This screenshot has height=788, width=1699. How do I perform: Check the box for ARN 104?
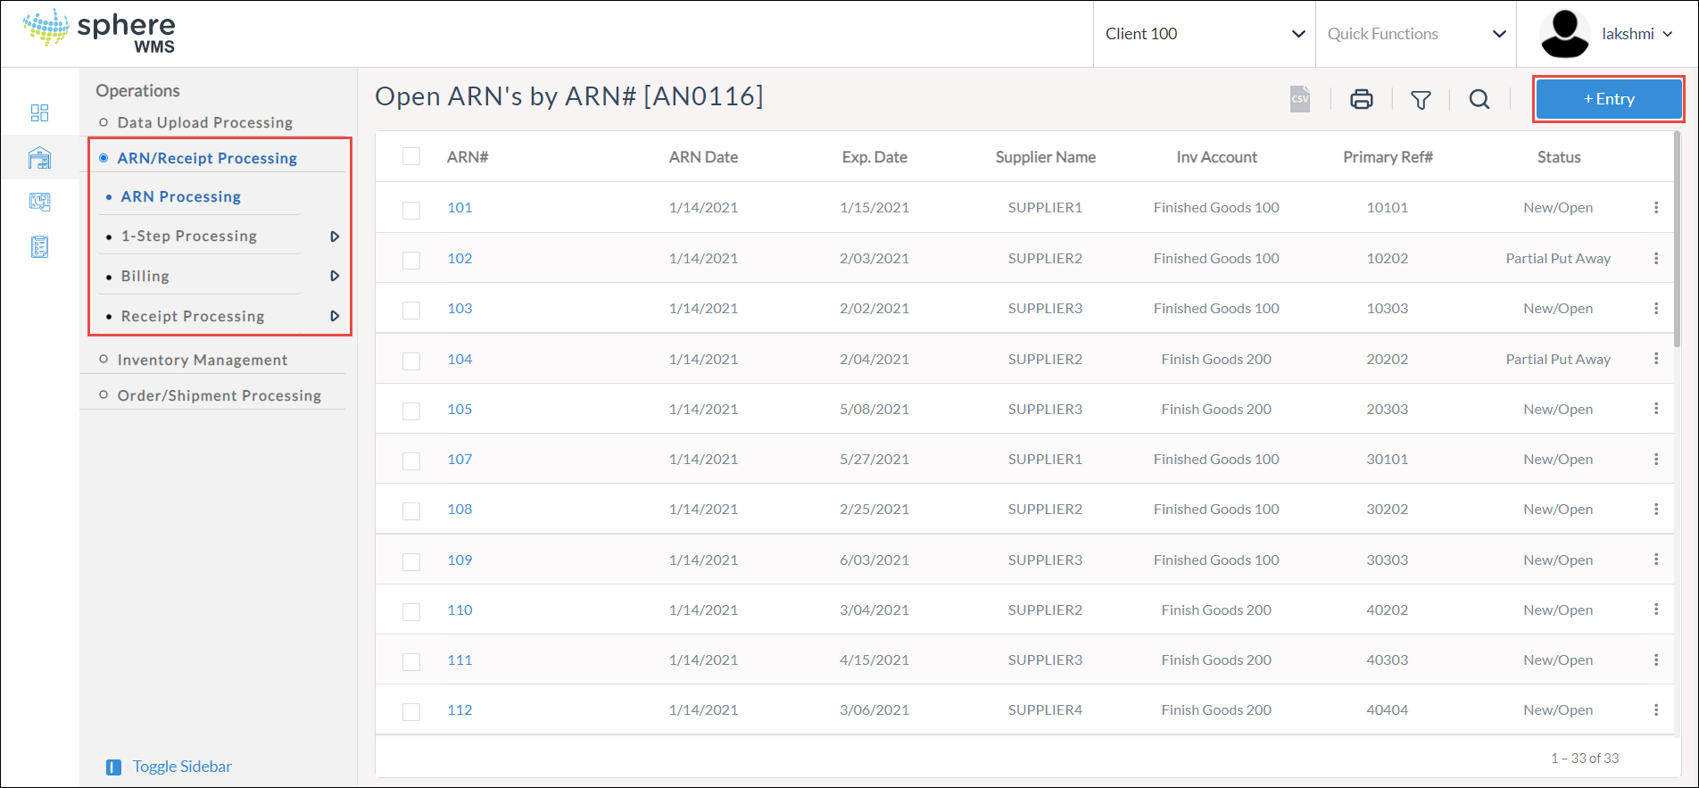[x=411, y=361]
